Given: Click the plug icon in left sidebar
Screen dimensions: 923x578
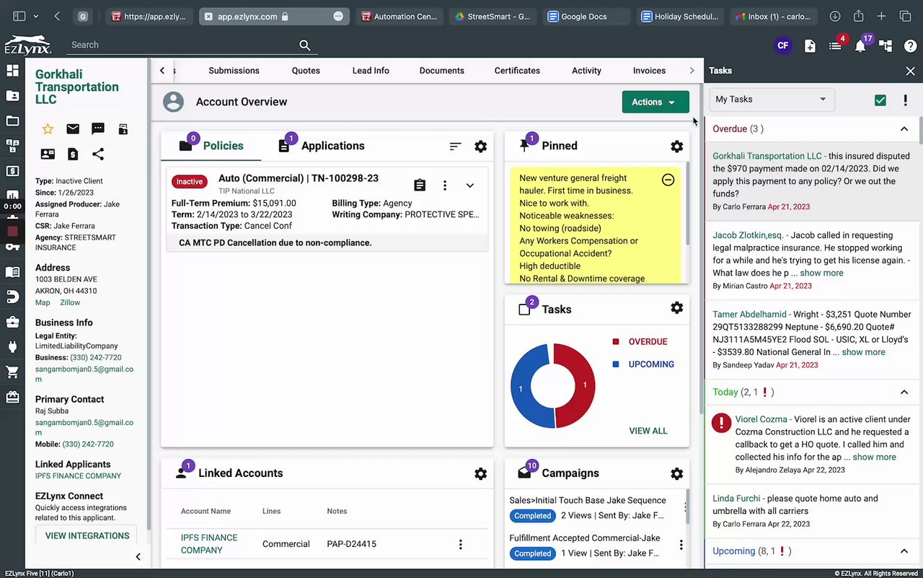Looking at the screenshot, I should point(12,347).
